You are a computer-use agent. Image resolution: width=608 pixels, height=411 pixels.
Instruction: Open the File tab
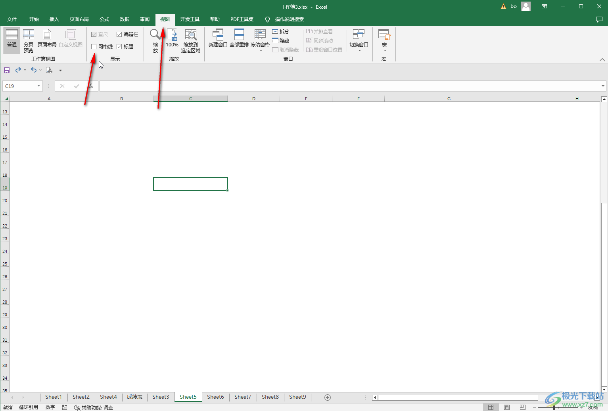(x=12, y=19)
